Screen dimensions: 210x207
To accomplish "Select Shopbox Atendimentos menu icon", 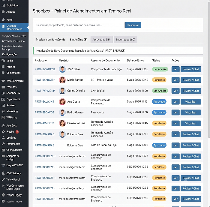I will [x=3, y=26].
